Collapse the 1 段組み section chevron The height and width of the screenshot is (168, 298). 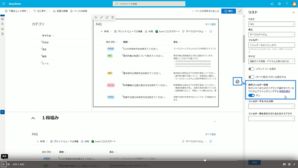tap(33, 118)
